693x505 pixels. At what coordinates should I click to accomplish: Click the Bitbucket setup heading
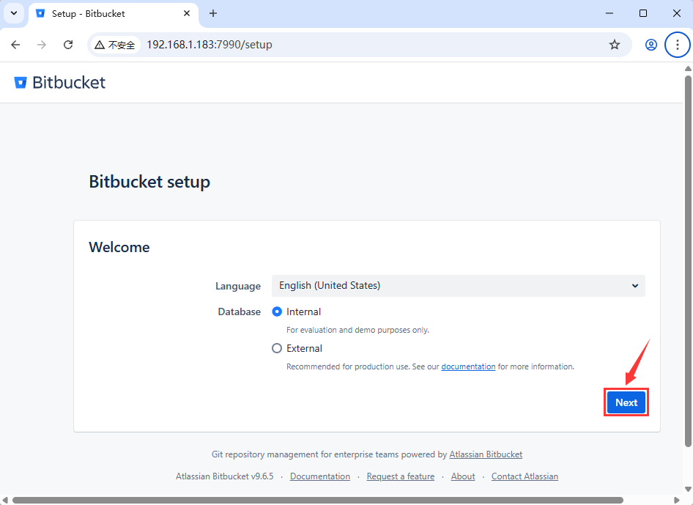click(x=149, y=182)
